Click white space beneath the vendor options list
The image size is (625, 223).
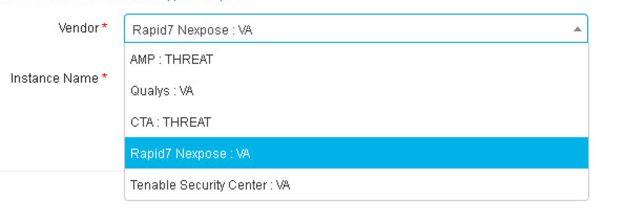357,212
